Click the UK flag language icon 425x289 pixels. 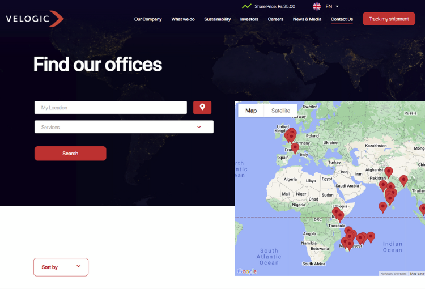coord(317,6)
